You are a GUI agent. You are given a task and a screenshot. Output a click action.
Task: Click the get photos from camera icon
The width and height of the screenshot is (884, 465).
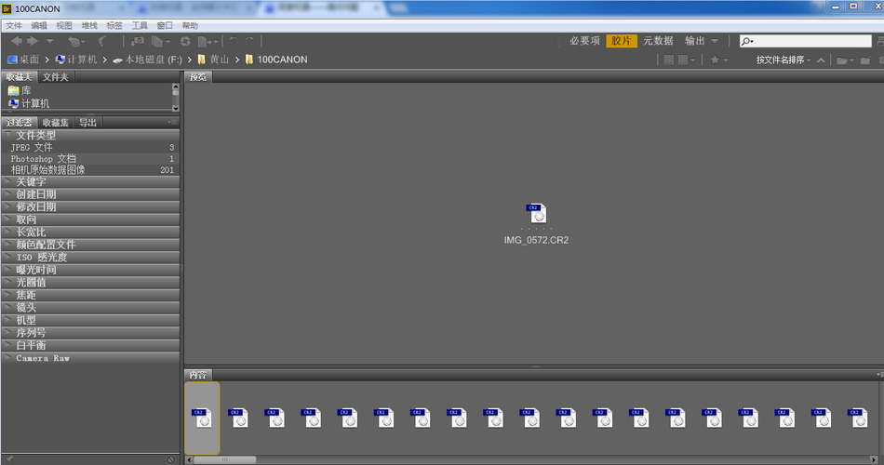pos(138,41)
